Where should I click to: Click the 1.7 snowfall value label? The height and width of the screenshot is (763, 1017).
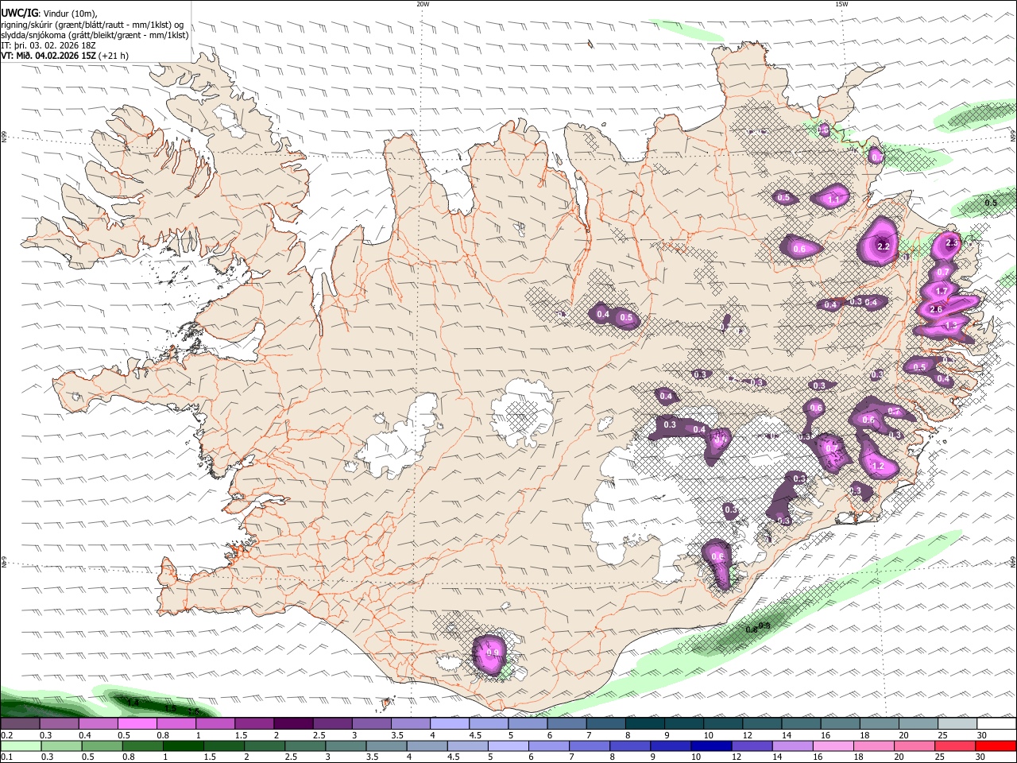click(x=942, y=292)
